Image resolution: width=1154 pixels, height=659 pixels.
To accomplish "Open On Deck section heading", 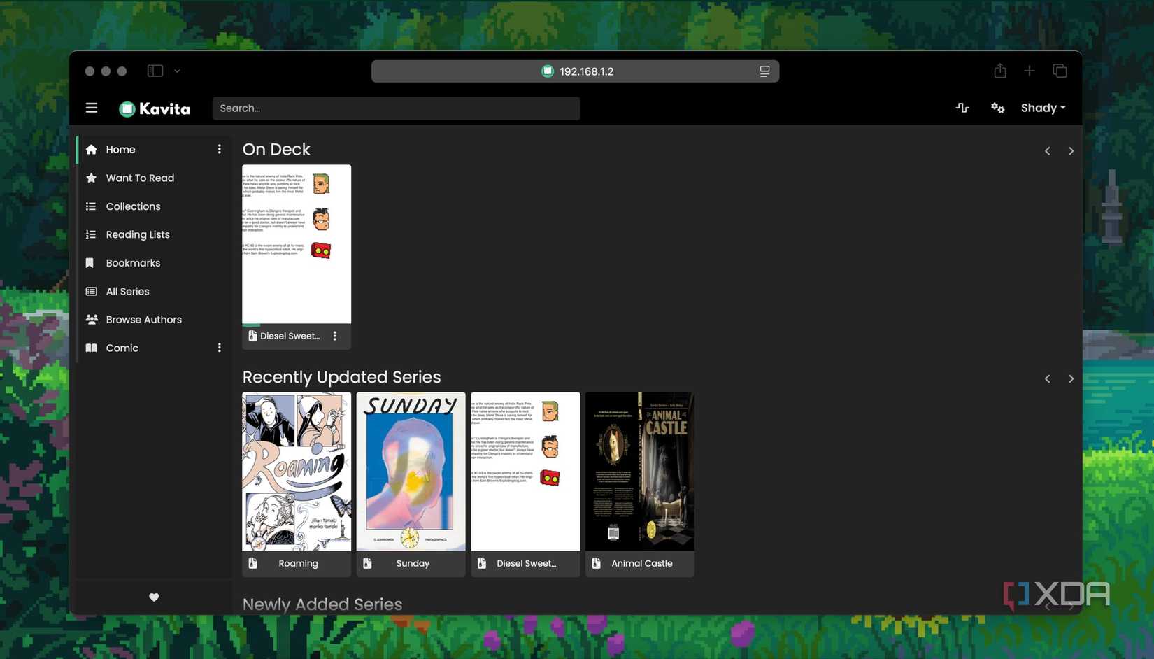I will click(x=276, y=150).
